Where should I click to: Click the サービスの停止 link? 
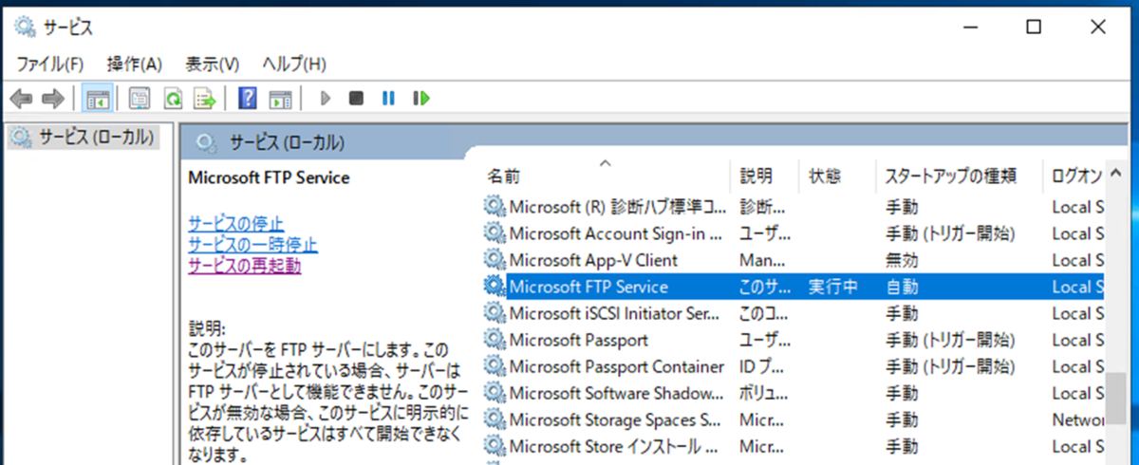coord(235,224)
